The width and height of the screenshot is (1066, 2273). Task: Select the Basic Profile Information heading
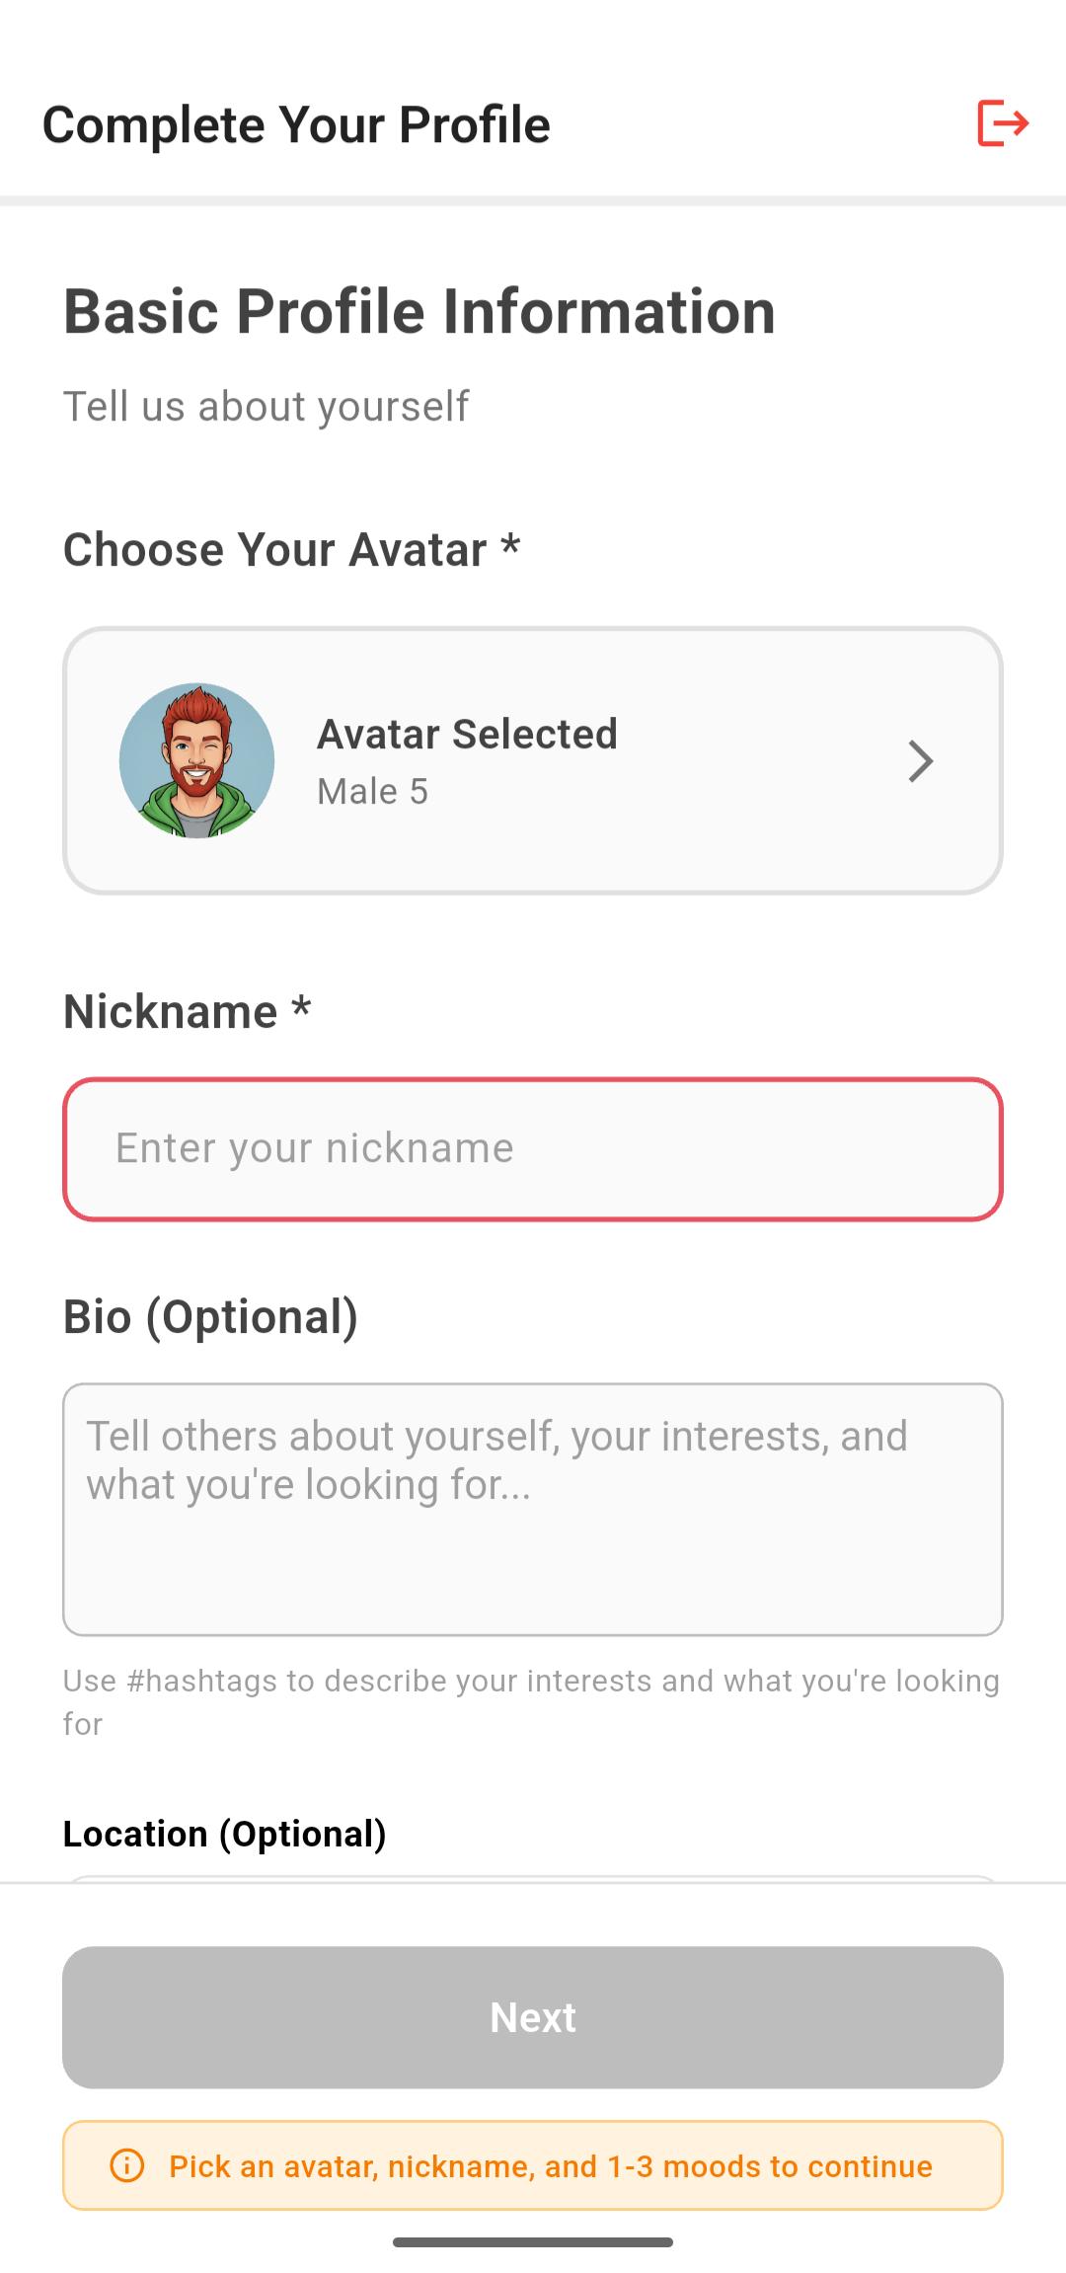click(x=419, y=311)
